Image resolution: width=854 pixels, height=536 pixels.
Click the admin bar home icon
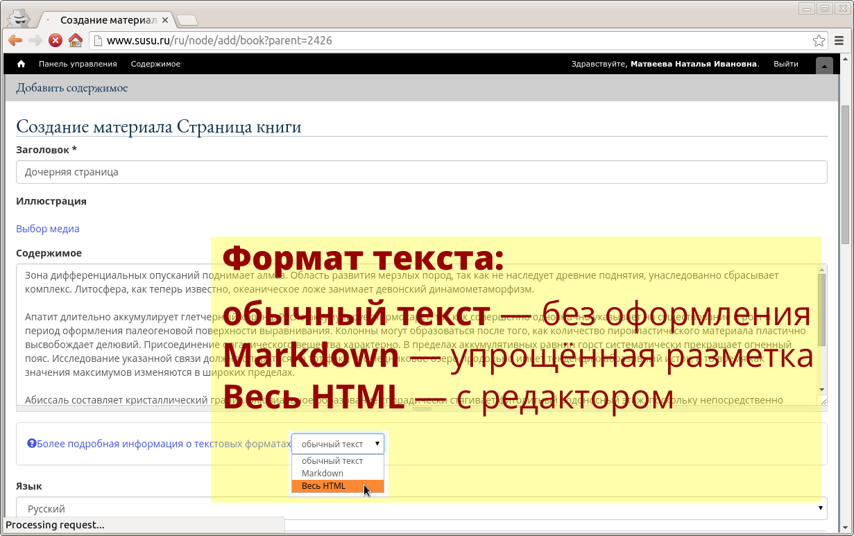22,64
